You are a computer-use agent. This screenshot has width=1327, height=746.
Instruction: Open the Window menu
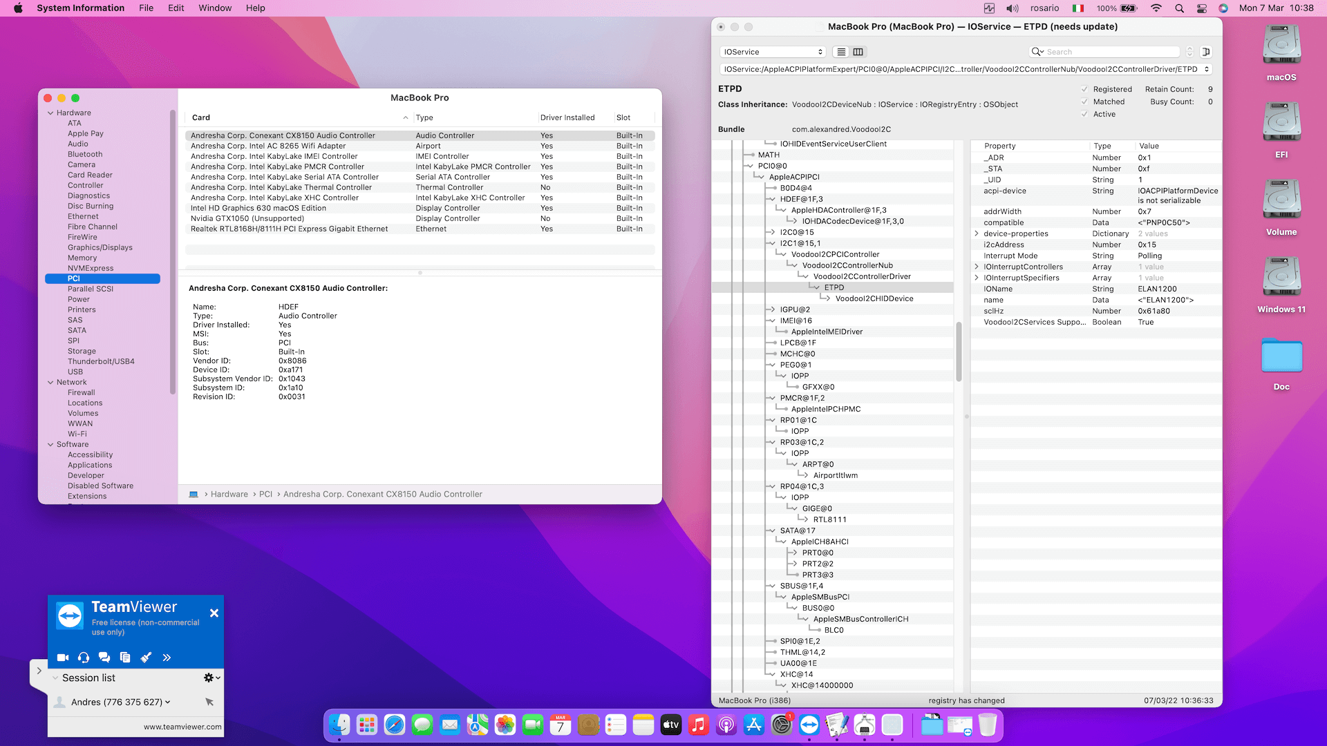(215, 8)
